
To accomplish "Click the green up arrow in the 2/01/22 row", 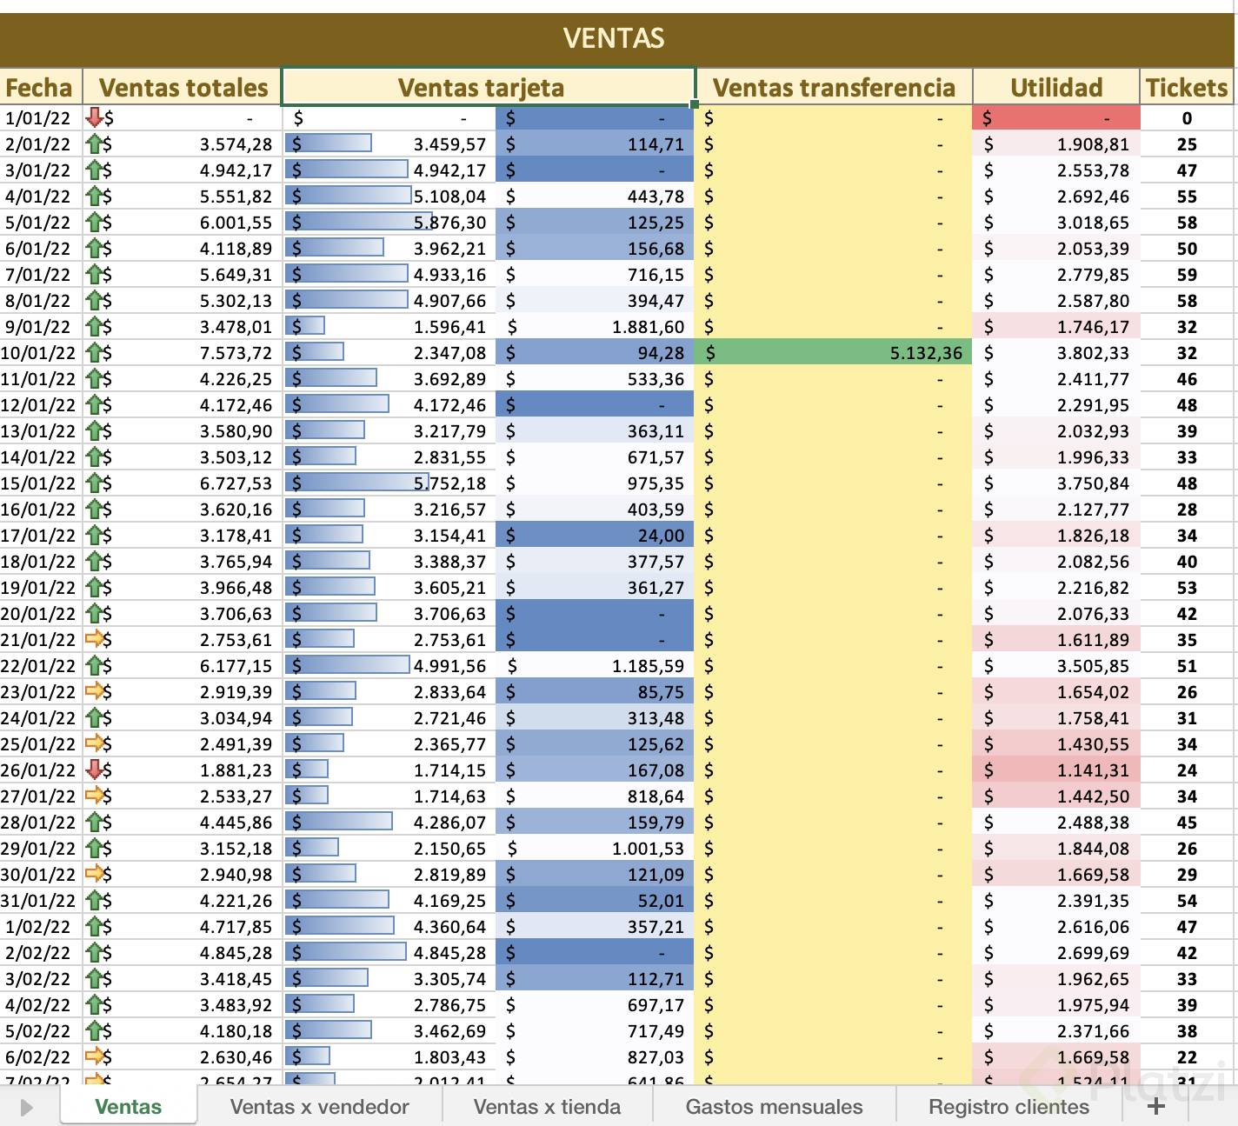I will pyautogui.click(x=95, y=143).
